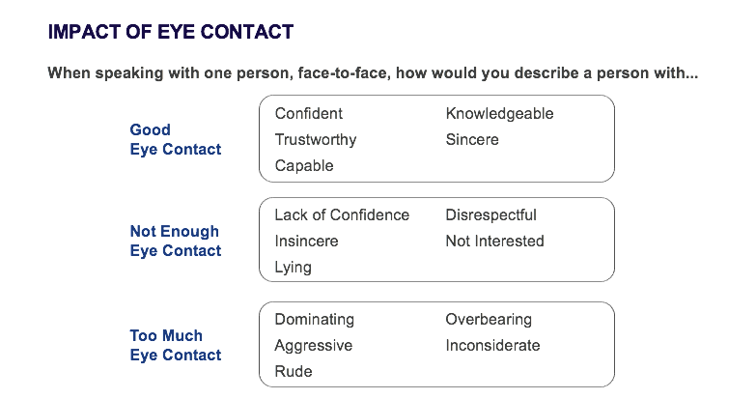Image resolution: width=756 pixels, height=399 pixels.
Task: Select the "Aggressive" trait
Action: pos(313,345)
